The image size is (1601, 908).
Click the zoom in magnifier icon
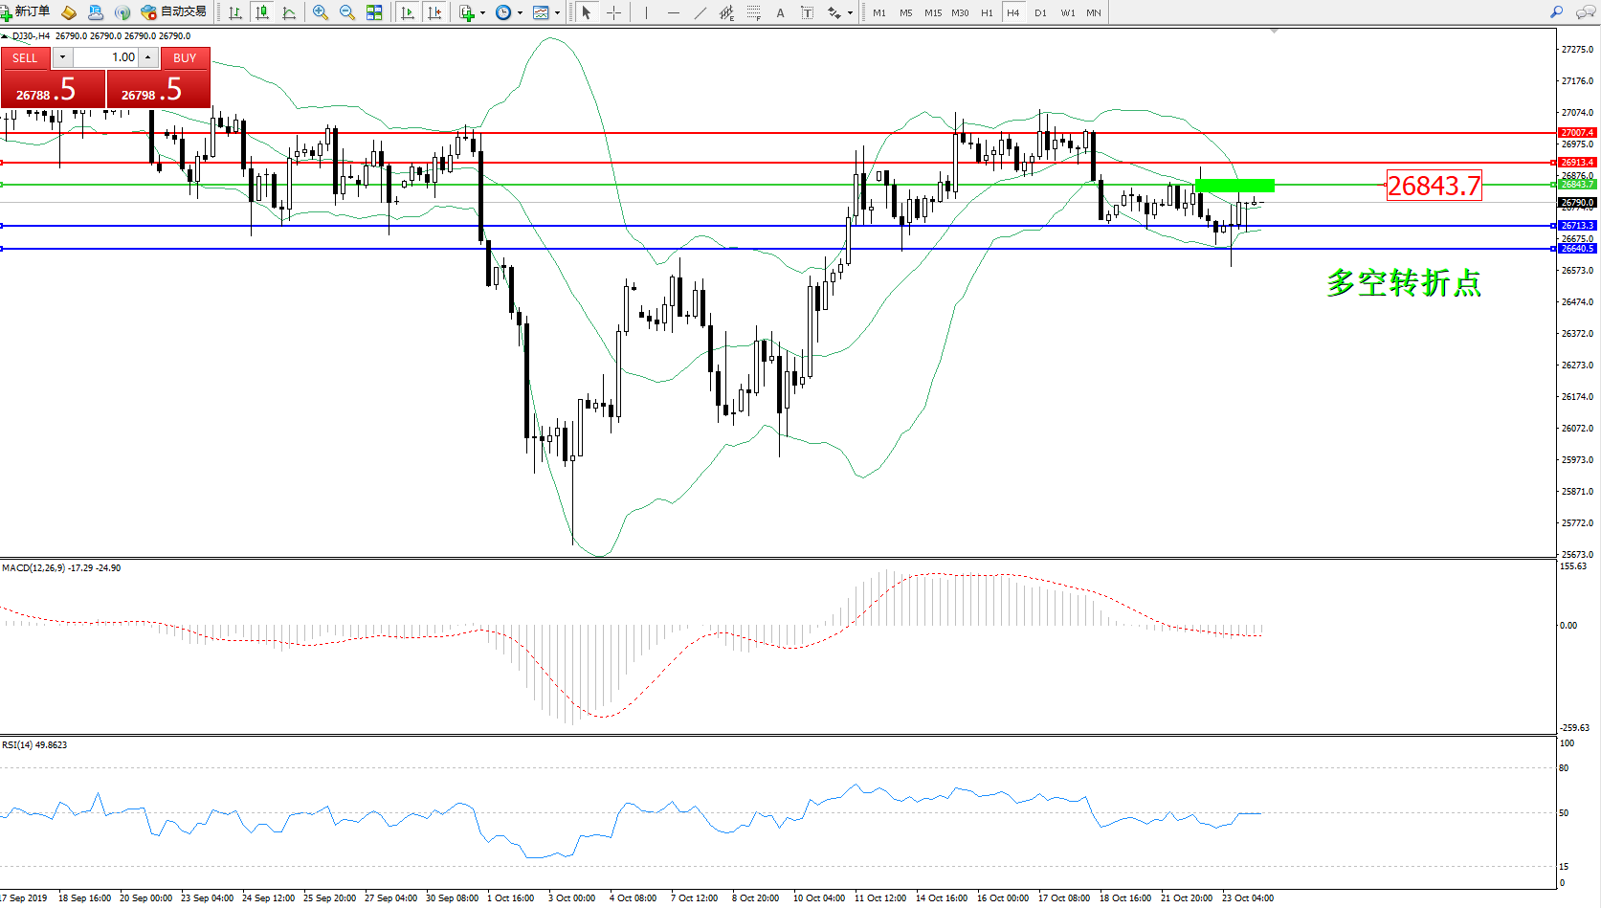point(321,12)
